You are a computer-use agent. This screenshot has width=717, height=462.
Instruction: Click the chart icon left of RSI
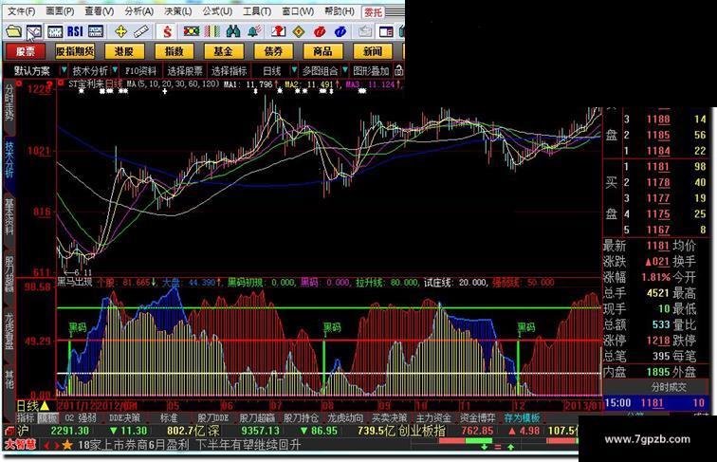click(55, 31)
